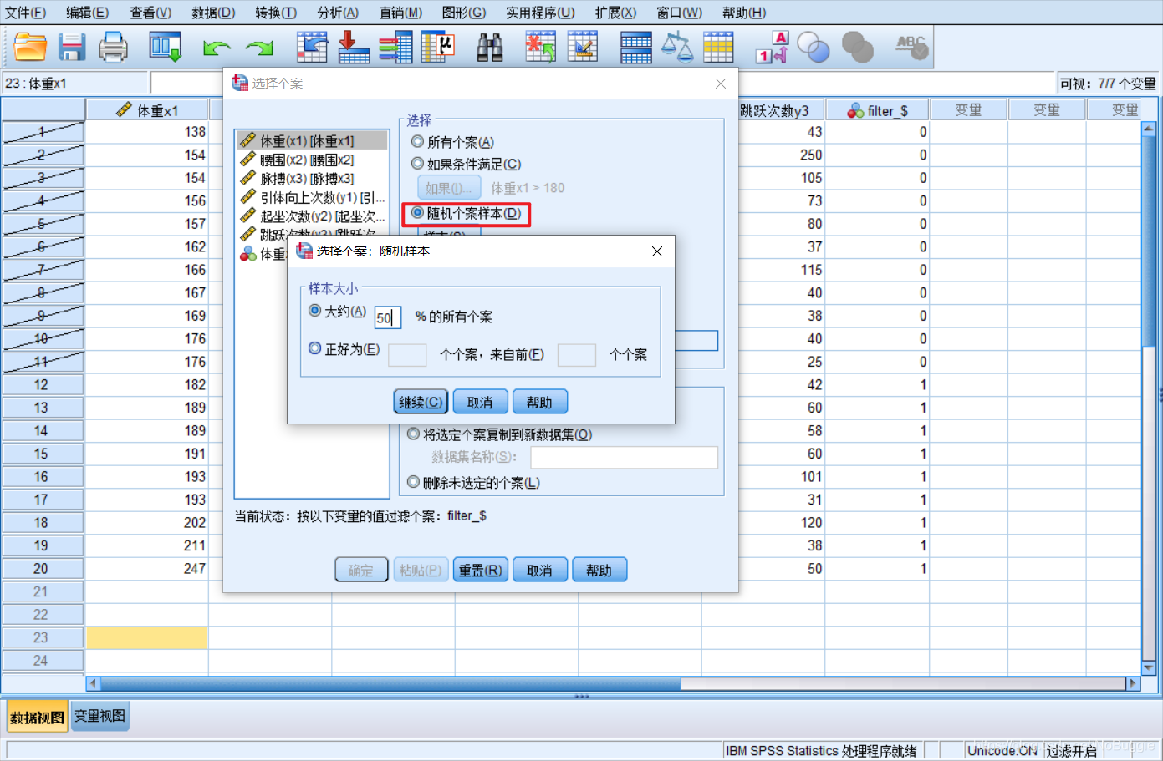Click the Weight cases scales icon

(x=677, y=48)
